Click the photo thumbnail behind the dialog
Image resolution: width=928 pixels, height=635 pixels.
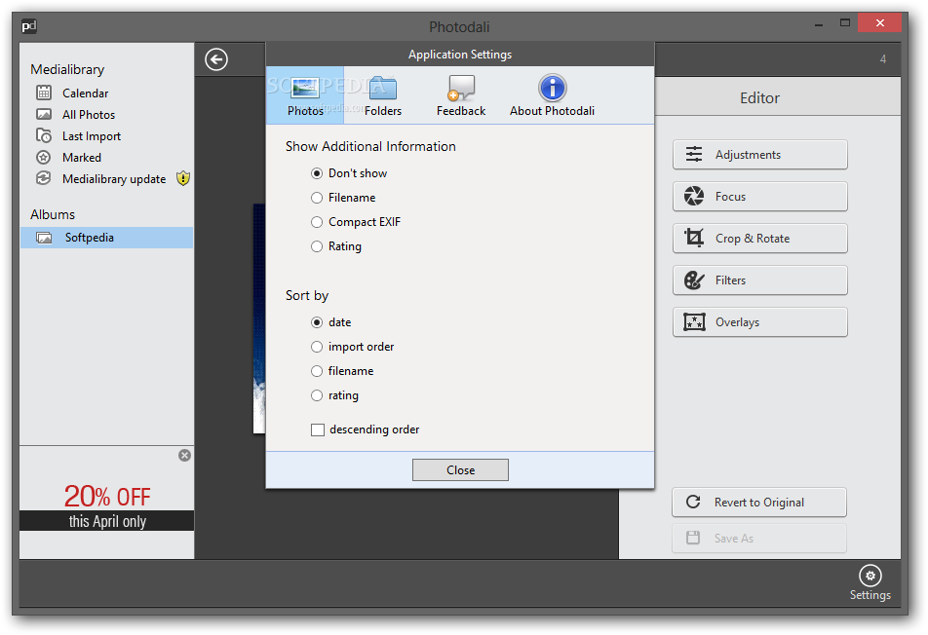[x=259, y=318]
